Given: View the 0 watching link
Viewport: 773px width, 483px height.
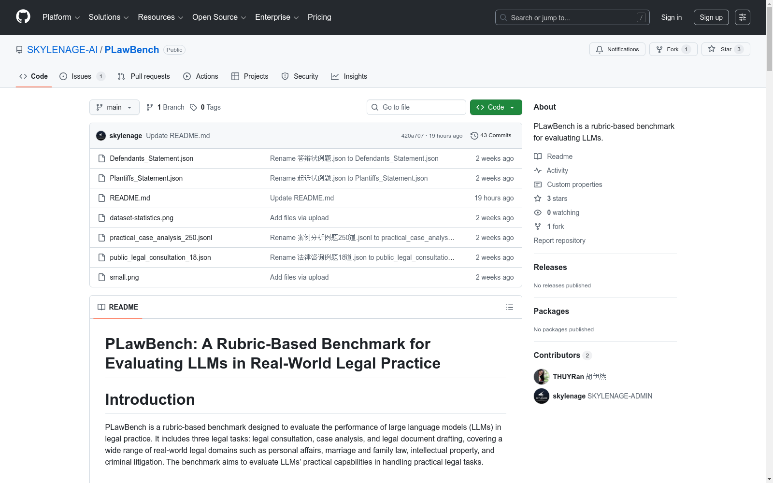Looking at the screenshot, I should pos(557,213).
